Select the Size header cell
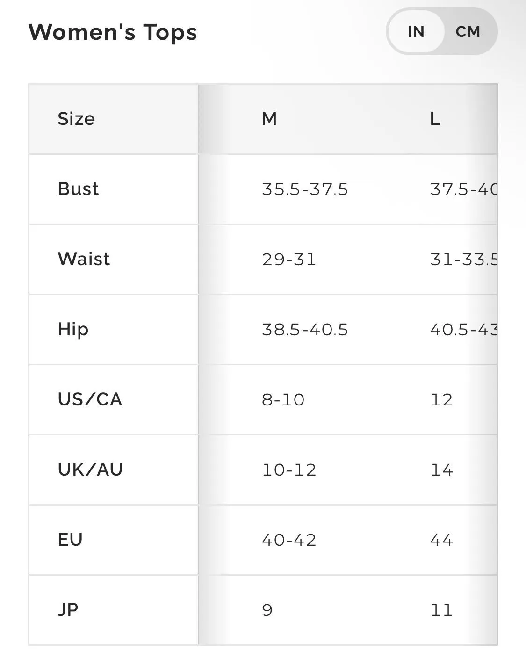 tap(114, 119)
